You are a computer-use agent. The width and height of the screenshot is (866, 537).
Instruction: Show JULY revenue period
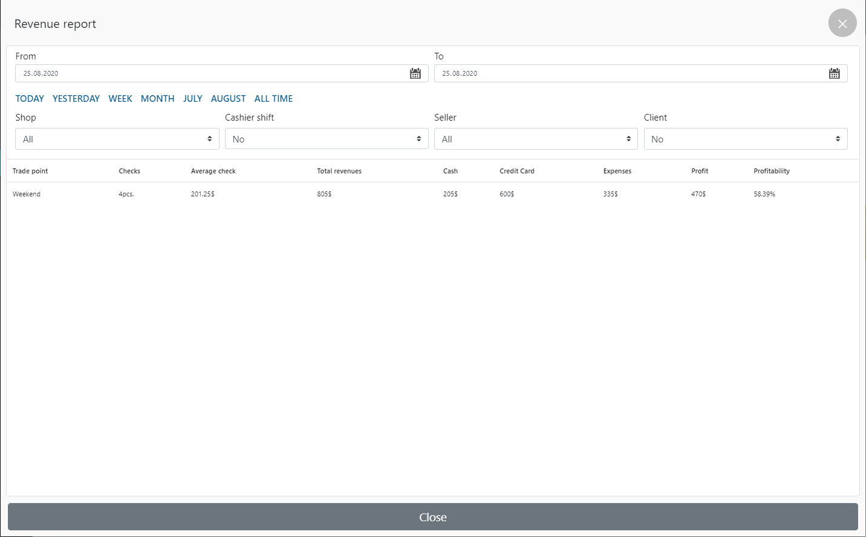pyautogui.click(x=192, y=99)
